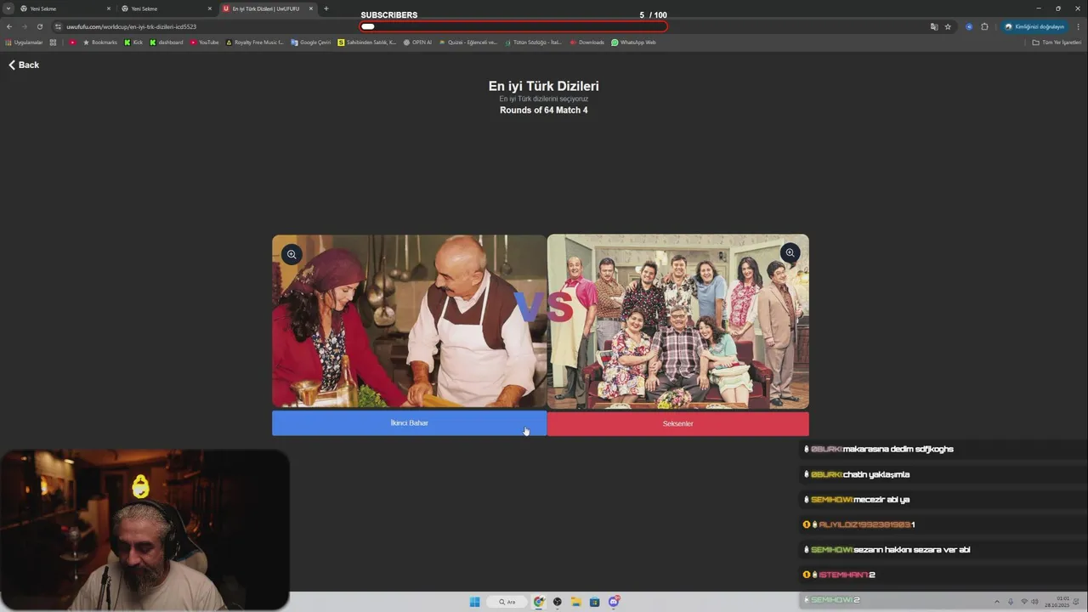Vote for İkinci Bahar

pyautogui.click(x=409, y=423)
